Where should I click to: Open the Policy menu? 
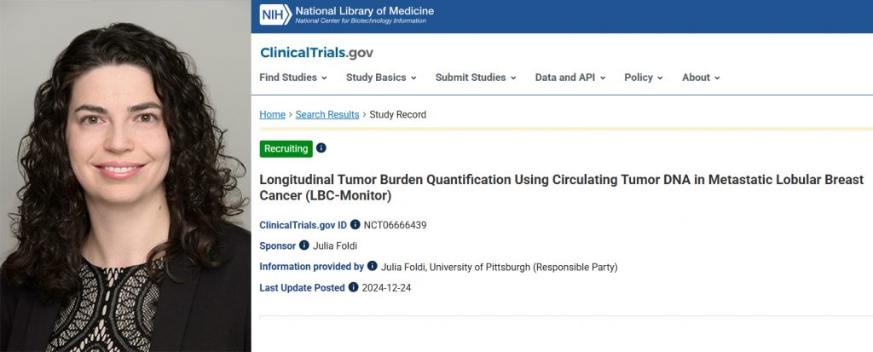click(644, 78)
